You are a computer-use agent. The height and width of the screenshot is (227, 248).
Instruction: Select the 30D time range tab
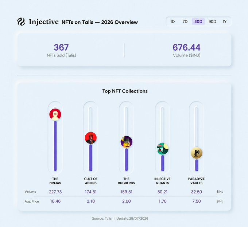tap(198, 21)
